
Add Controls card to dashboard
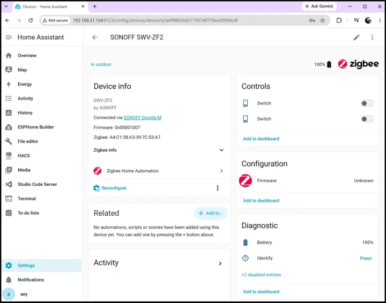click(261, 139)
